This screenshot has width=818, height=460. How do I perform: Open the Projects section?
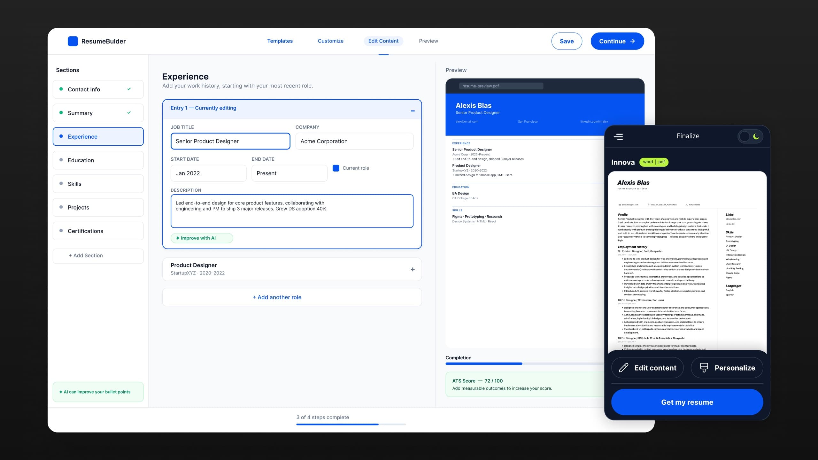pyautogui.click(x=98, y=207)
